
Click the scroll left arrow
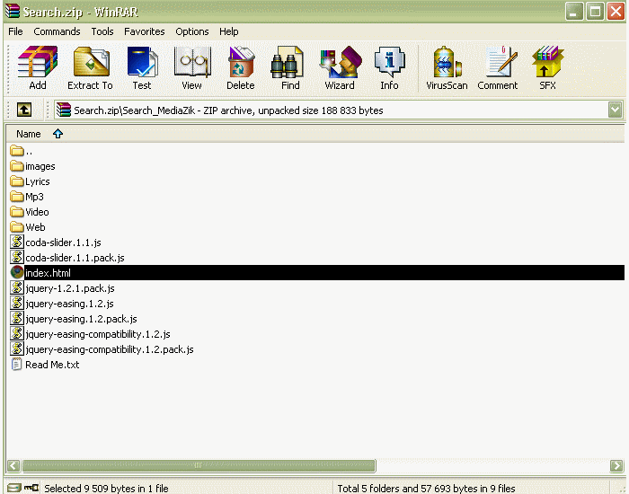(13, 465)
